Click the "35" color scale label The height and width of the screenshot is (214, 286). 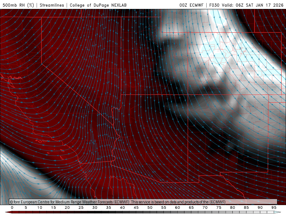click(109, 208)
